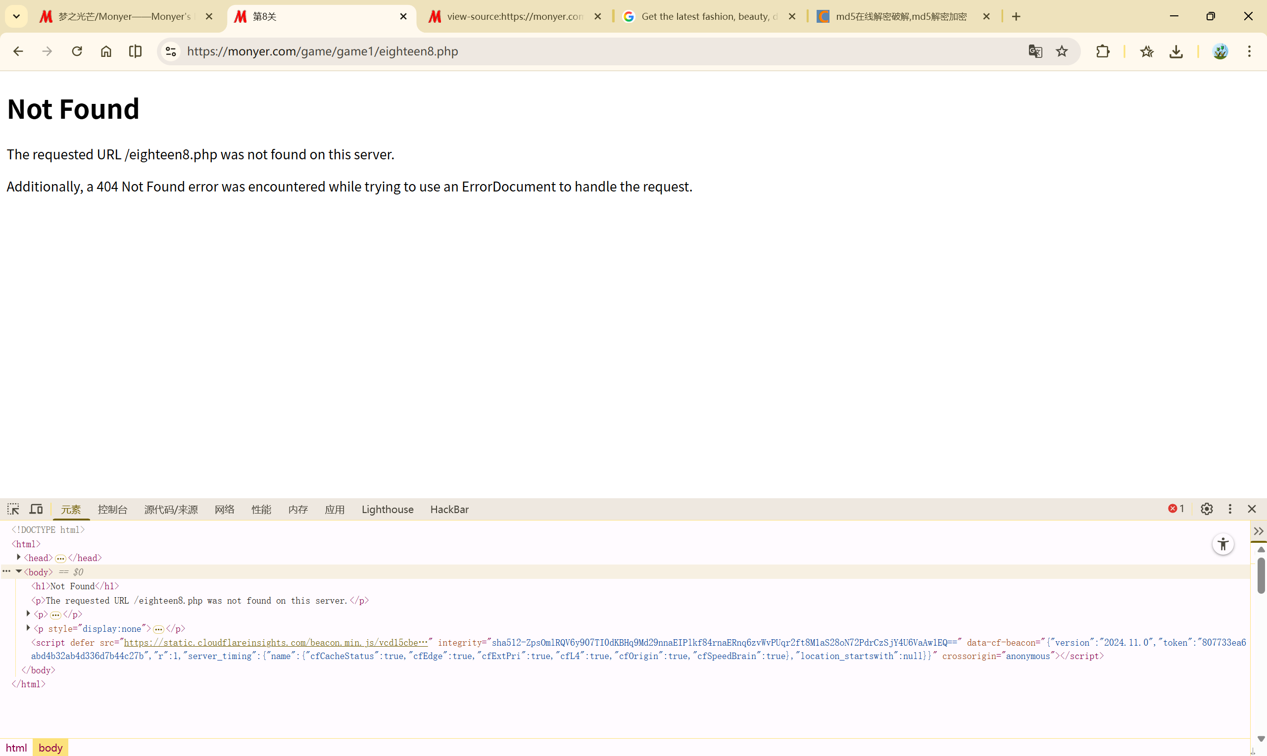Switch to the Lighthouse tab
This screenshot has height=756, width=1267.
coord(387,510)
